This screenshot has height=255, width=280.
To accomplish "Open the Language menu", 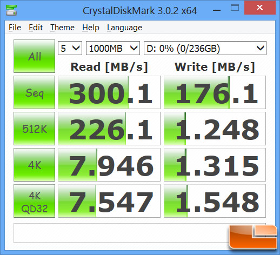I will click(x=124, y=28).
